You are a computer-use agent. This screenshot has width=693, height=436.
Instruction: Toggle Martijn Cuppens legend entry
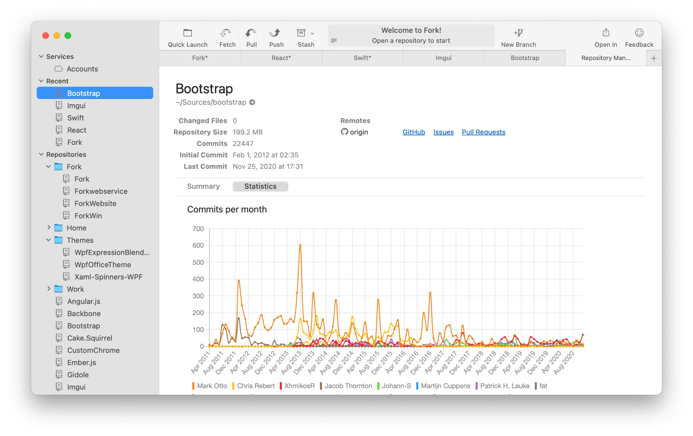pos(443,386)
